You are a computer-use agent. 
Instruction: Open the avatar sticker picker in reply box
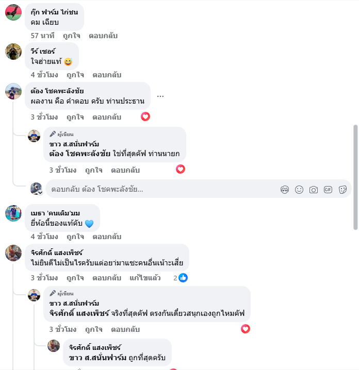click(285, 190)
